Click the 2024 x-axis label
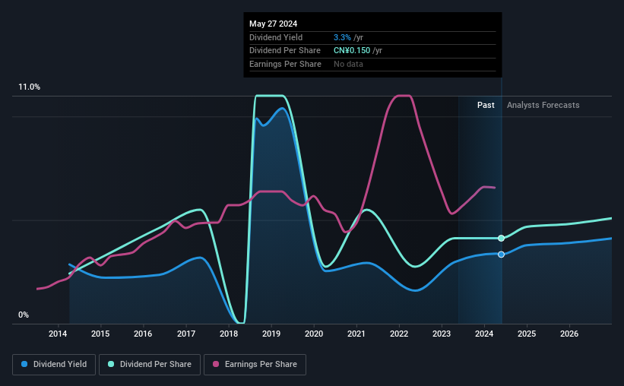This screenshot has width=624, height=386. [x=484, y=334]
